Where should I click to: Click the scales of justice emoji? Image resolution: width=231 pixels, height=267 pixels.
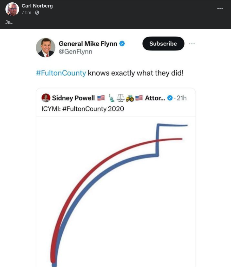[x=121, y=98]
